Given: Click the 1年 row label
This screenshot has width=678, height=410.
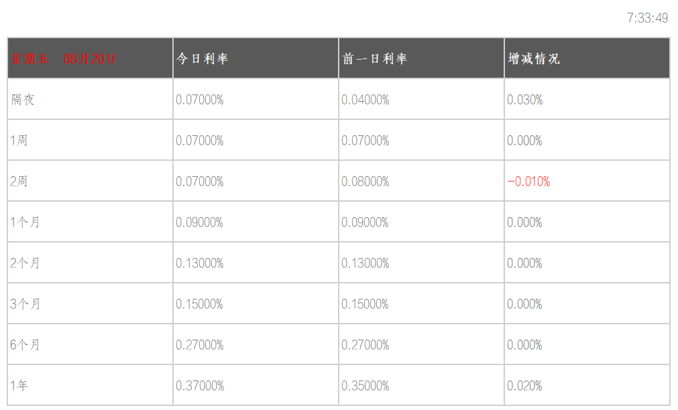Looking at the screenshot, I should (19, 386).
